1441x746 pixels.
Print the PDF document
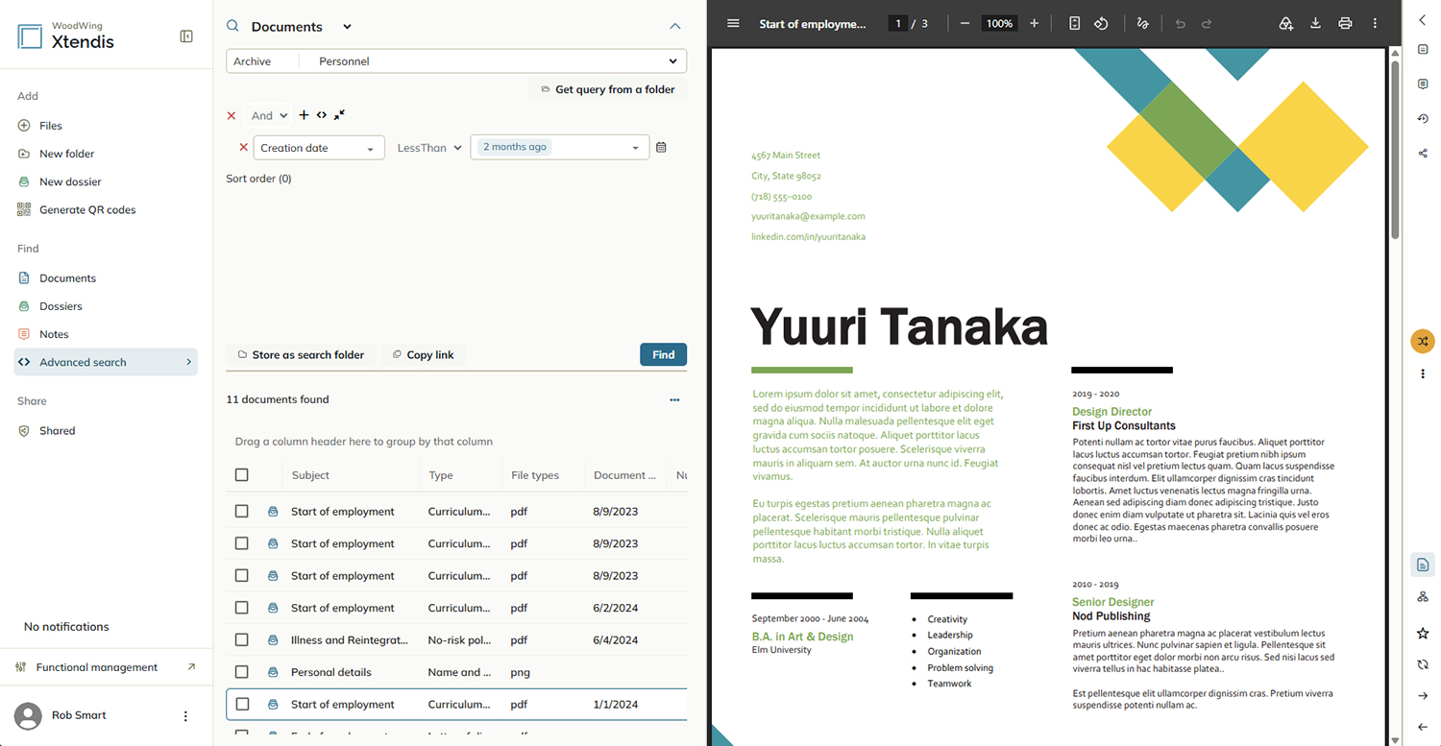click(x=1345, y=23)
